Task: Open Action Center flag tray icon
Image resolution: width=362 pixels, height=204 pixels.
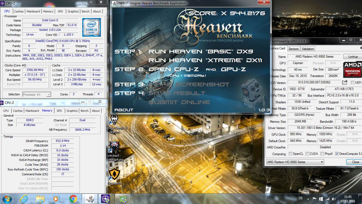Action: point(315,199)
